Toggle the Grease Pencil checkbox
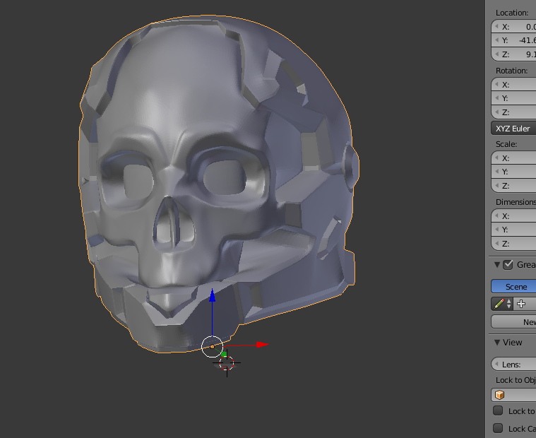The height and width of the screenshot is (438, 536). pyautogui.click(x=508, y=265)
